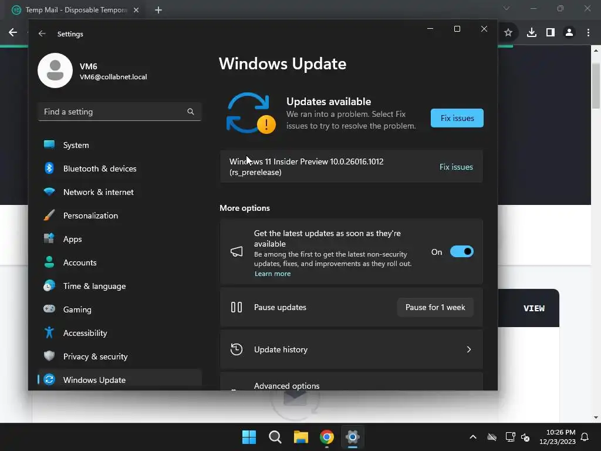Click the onedrive cloud icon in system tray
This screenshot has width=601, height=451.
(492, 437)
